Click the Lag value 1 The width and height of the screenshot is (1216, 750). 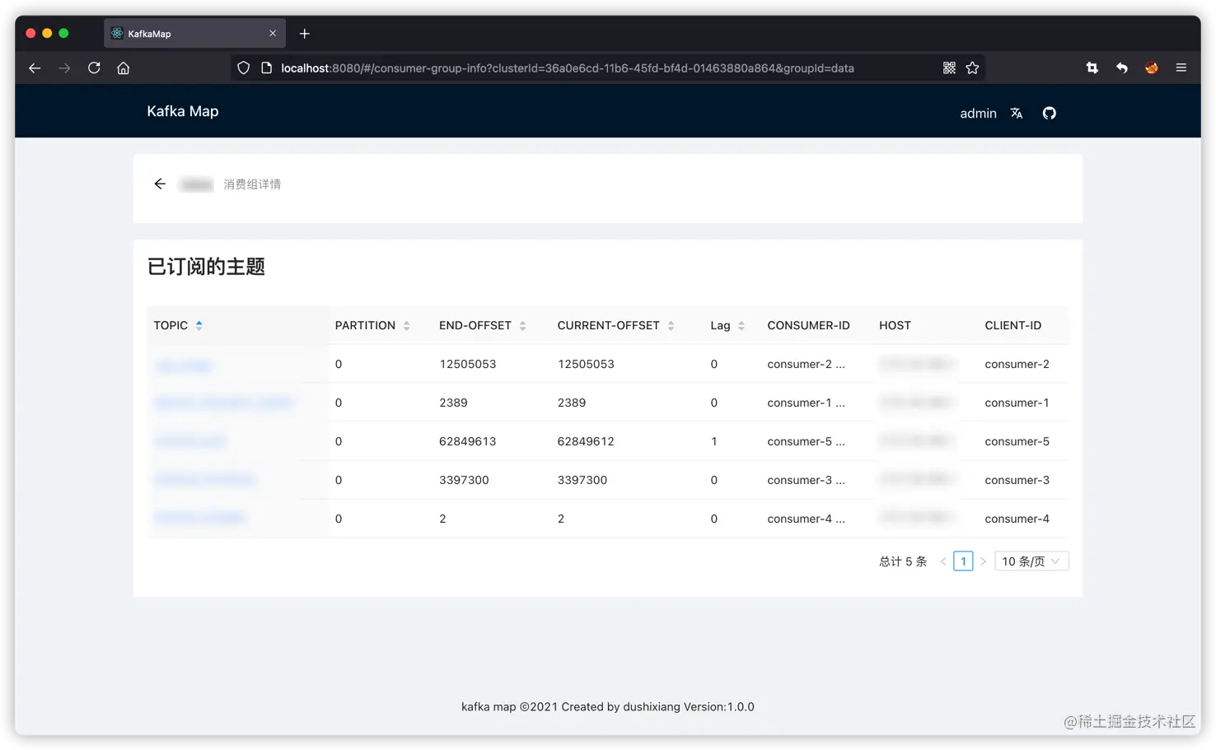pos(714,441)
